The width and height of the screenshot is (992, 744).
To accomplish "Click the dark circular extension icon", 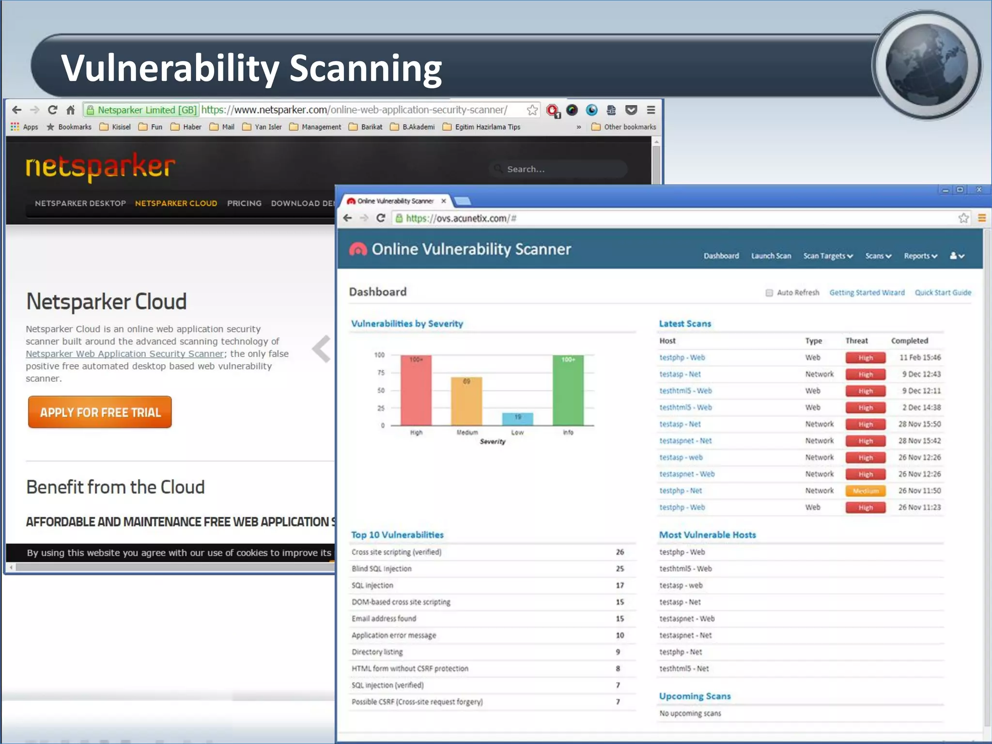I will 572,110.
